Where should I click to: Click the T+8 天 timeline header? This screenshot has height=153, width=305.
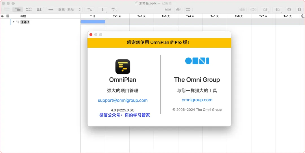(287, 16)
